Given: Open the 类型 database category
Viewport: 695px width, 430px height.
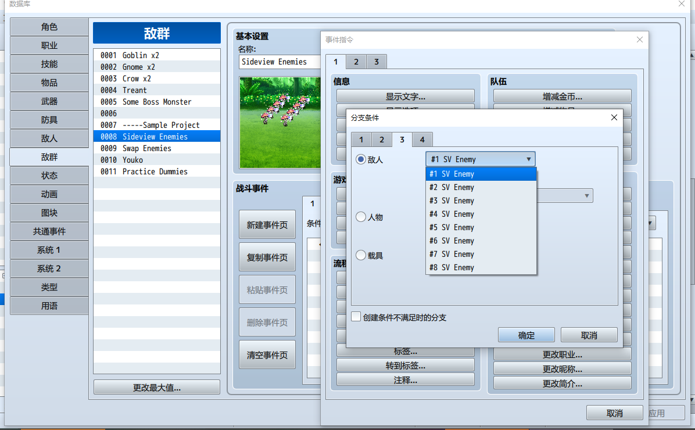Looking at the screenshot, I should point(49,287).
